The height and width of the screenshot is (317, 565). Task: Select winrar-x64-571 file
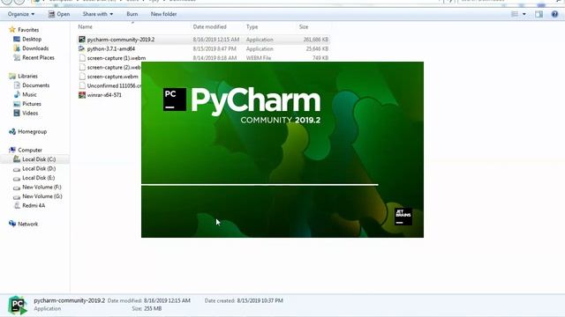click(x=104, y=95)
